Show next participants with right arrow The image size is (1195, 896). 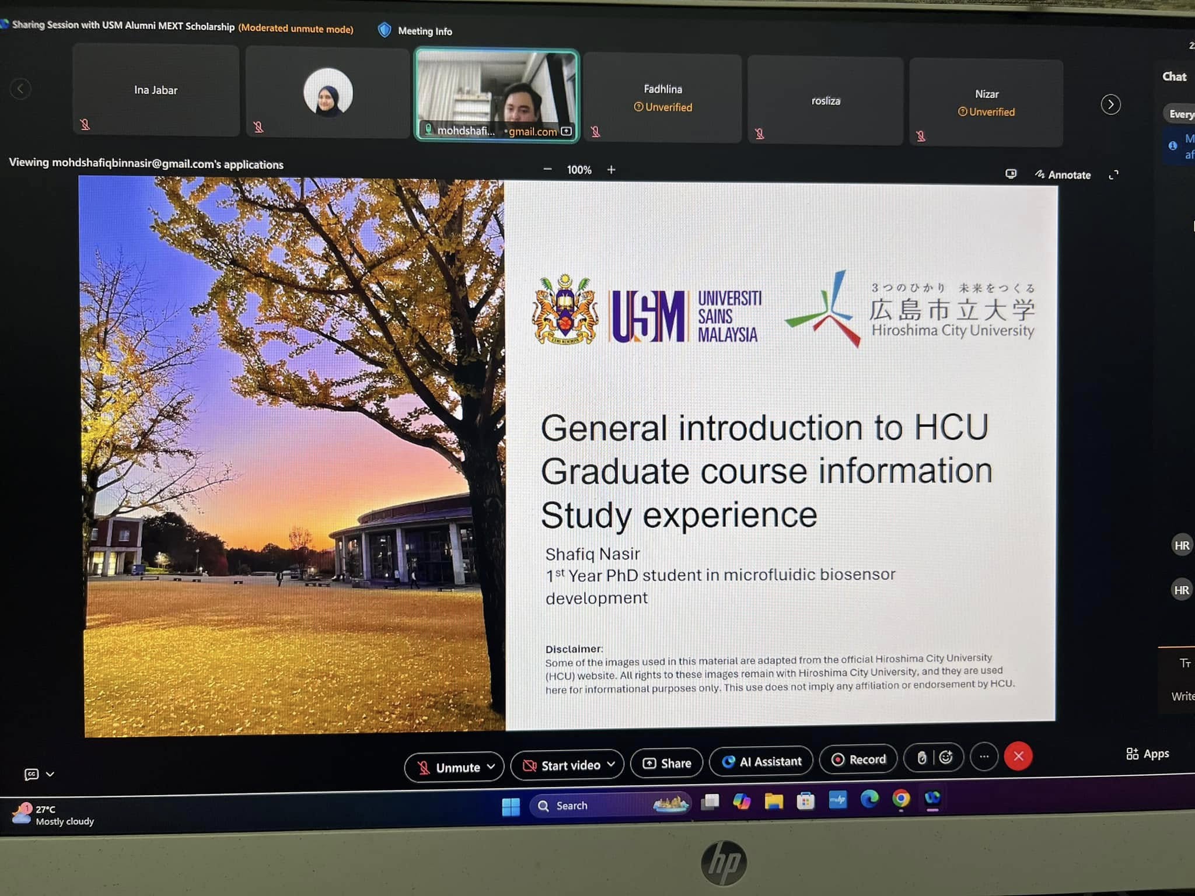click(1110, 104)
